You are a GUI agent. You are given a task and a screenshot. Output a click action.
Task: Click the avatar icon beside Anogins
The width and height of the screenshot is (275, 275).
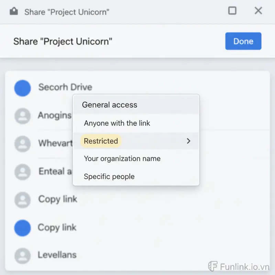coord(22,116)
